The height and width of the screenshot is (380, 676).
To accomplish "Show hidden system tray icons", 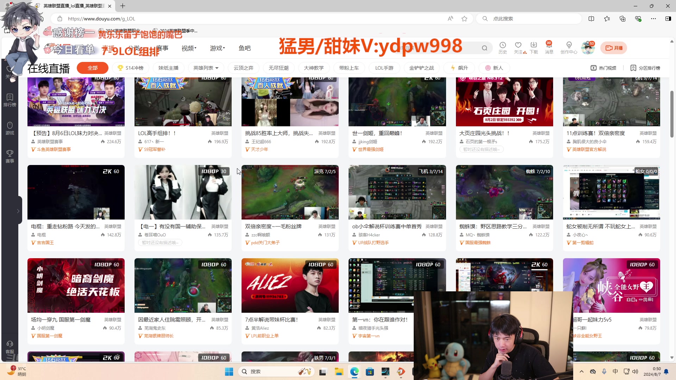I will [581, 372].
